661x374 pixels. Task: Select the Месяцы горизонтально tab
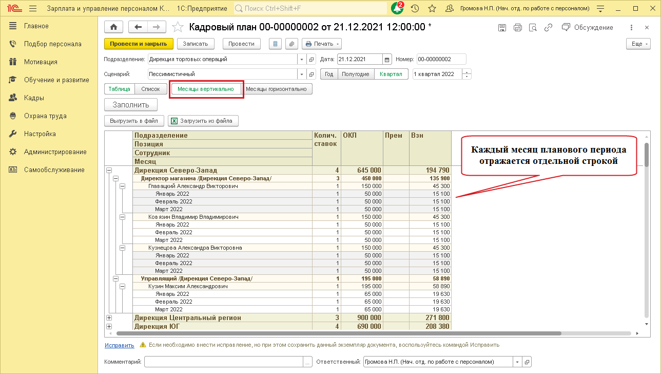(x=276, y=89)
